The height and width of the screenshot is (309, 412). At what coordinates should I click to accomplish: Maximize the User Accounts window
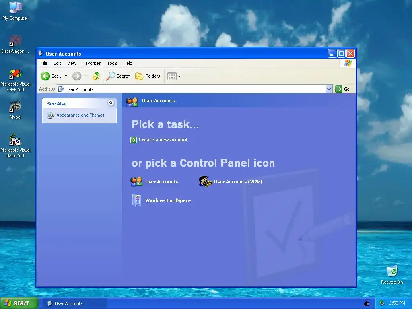[341, 54]
